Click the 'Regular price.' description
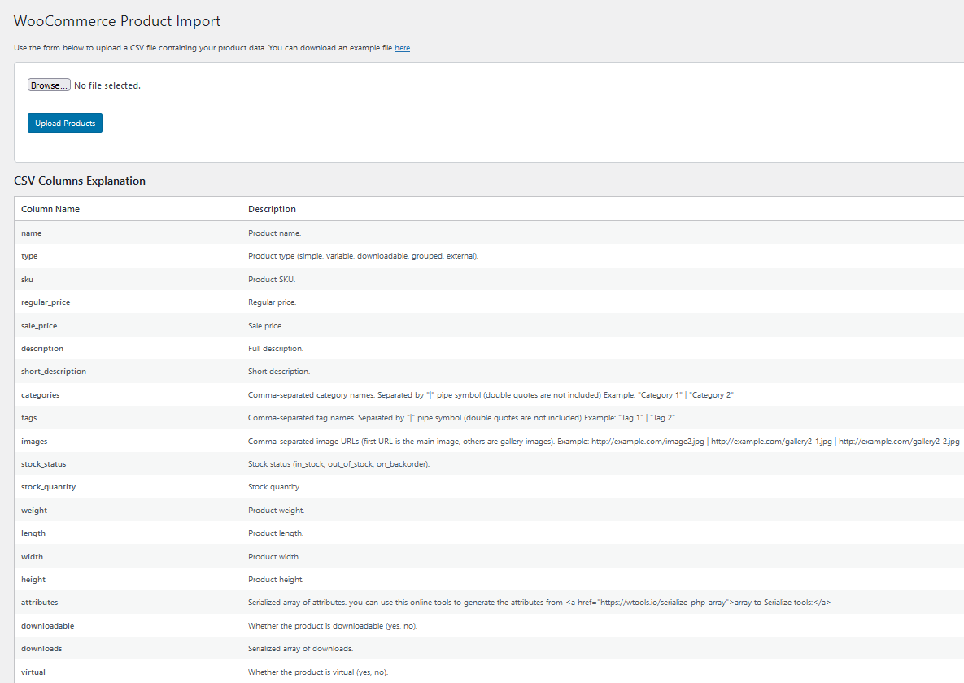The height and width of the screenshot is (683, 964). pyautogui.click(x=273, y=302)
